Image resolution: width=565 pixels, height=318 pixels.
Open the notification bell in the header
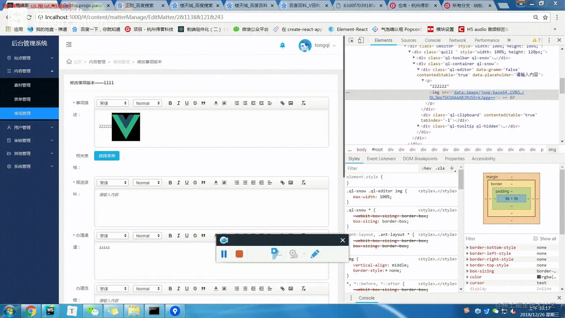point(282,45)
